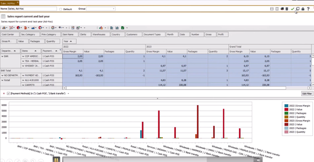The height and width of the screenshot is (162, 314).
Task: Select the pie chart type icon
Action: coord(18,28)
